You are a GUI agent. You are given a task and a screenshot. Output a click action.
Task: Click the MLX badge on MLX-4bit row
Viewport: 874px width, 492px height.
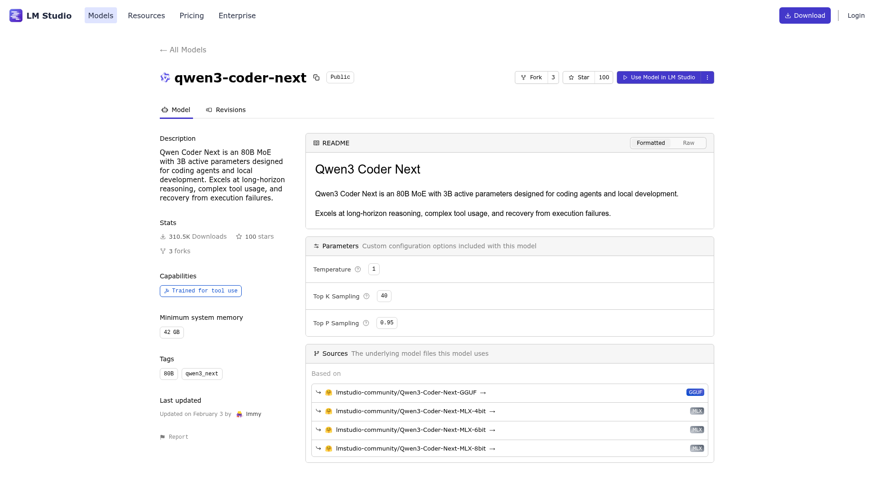(x=697, y=411)
